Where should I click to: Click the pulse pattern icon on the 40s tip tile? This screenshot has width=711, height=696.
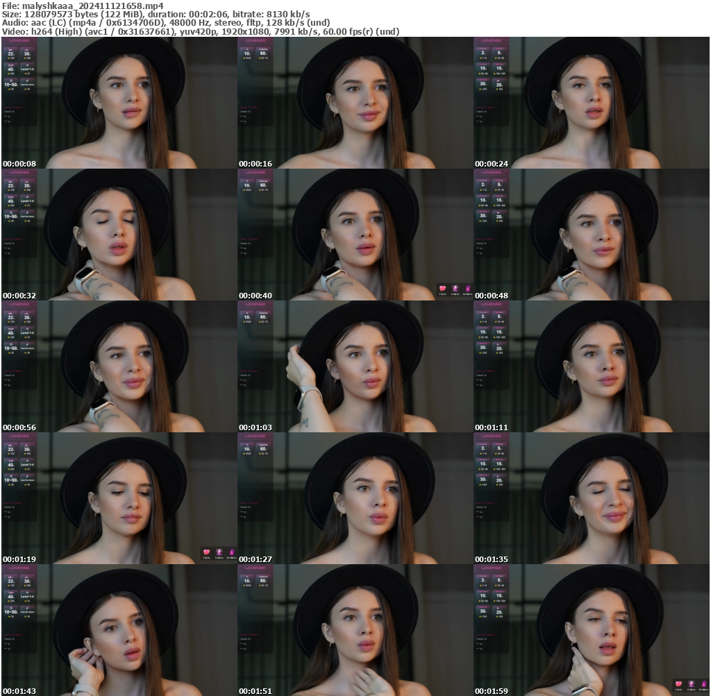[x=11, y=65]
